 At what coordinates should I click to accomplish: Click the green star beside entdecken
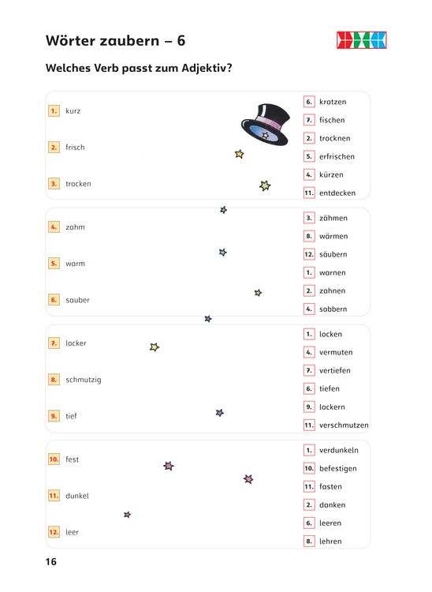tap(265, 185)
